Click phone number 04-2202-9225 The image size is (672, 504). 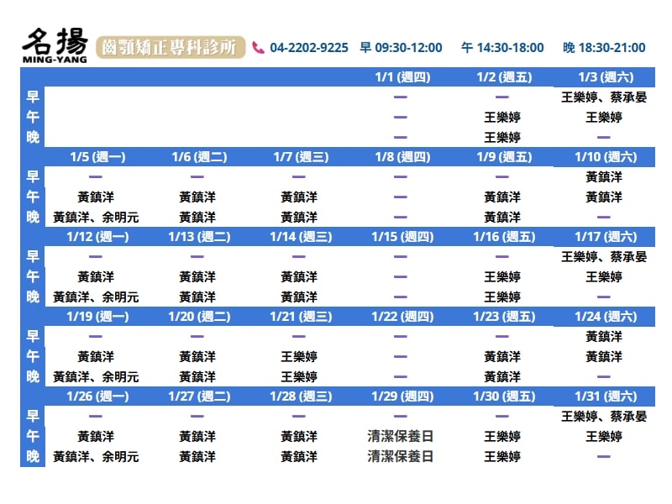coord(309,48)
